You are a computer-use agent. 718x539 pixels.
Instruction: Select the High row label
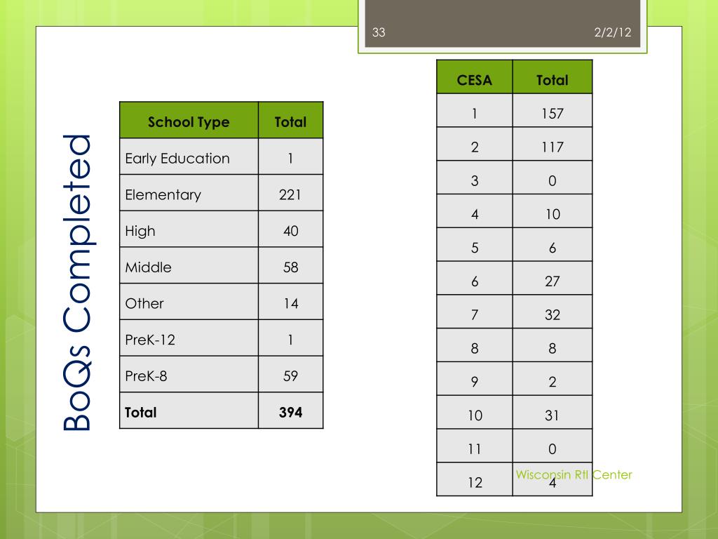140,231
